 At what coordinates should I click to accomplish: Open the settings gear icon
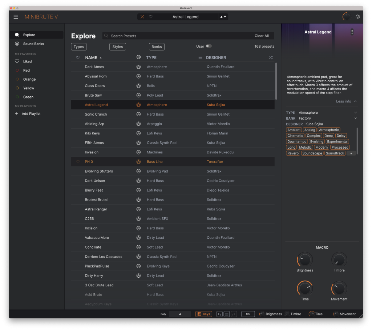pos(357,17)
